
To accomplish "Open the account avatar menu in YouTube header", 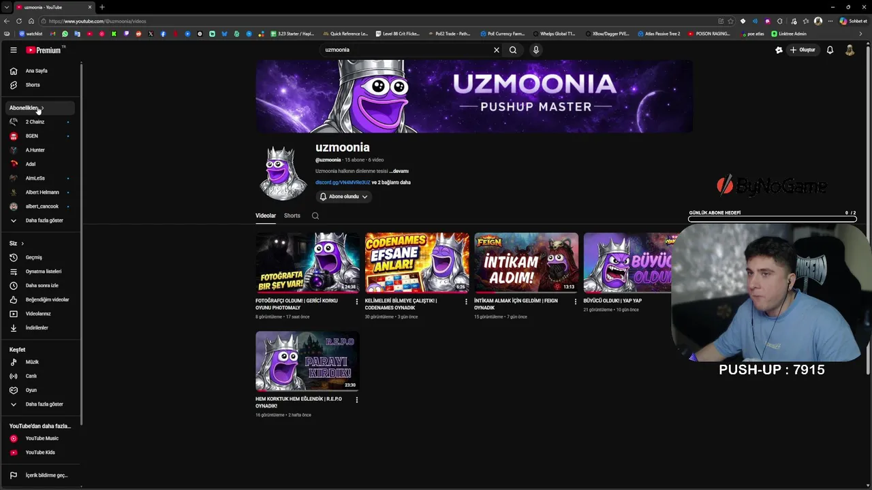I will [850, 50].
